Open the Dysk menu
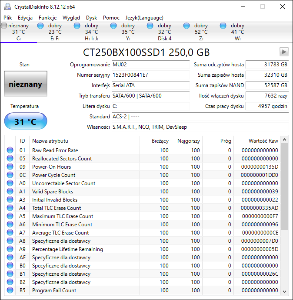This screenshot has width=293, height=300. (x=91, y=18)
